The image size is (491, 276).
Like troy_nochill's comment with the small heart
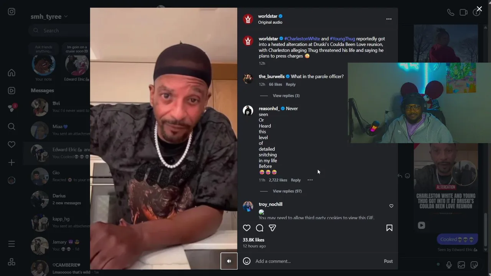(391, 206)
